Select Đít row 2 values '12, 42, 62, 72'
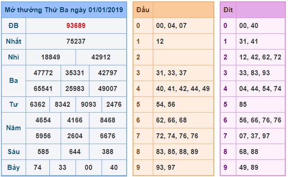 click(260, 57)
